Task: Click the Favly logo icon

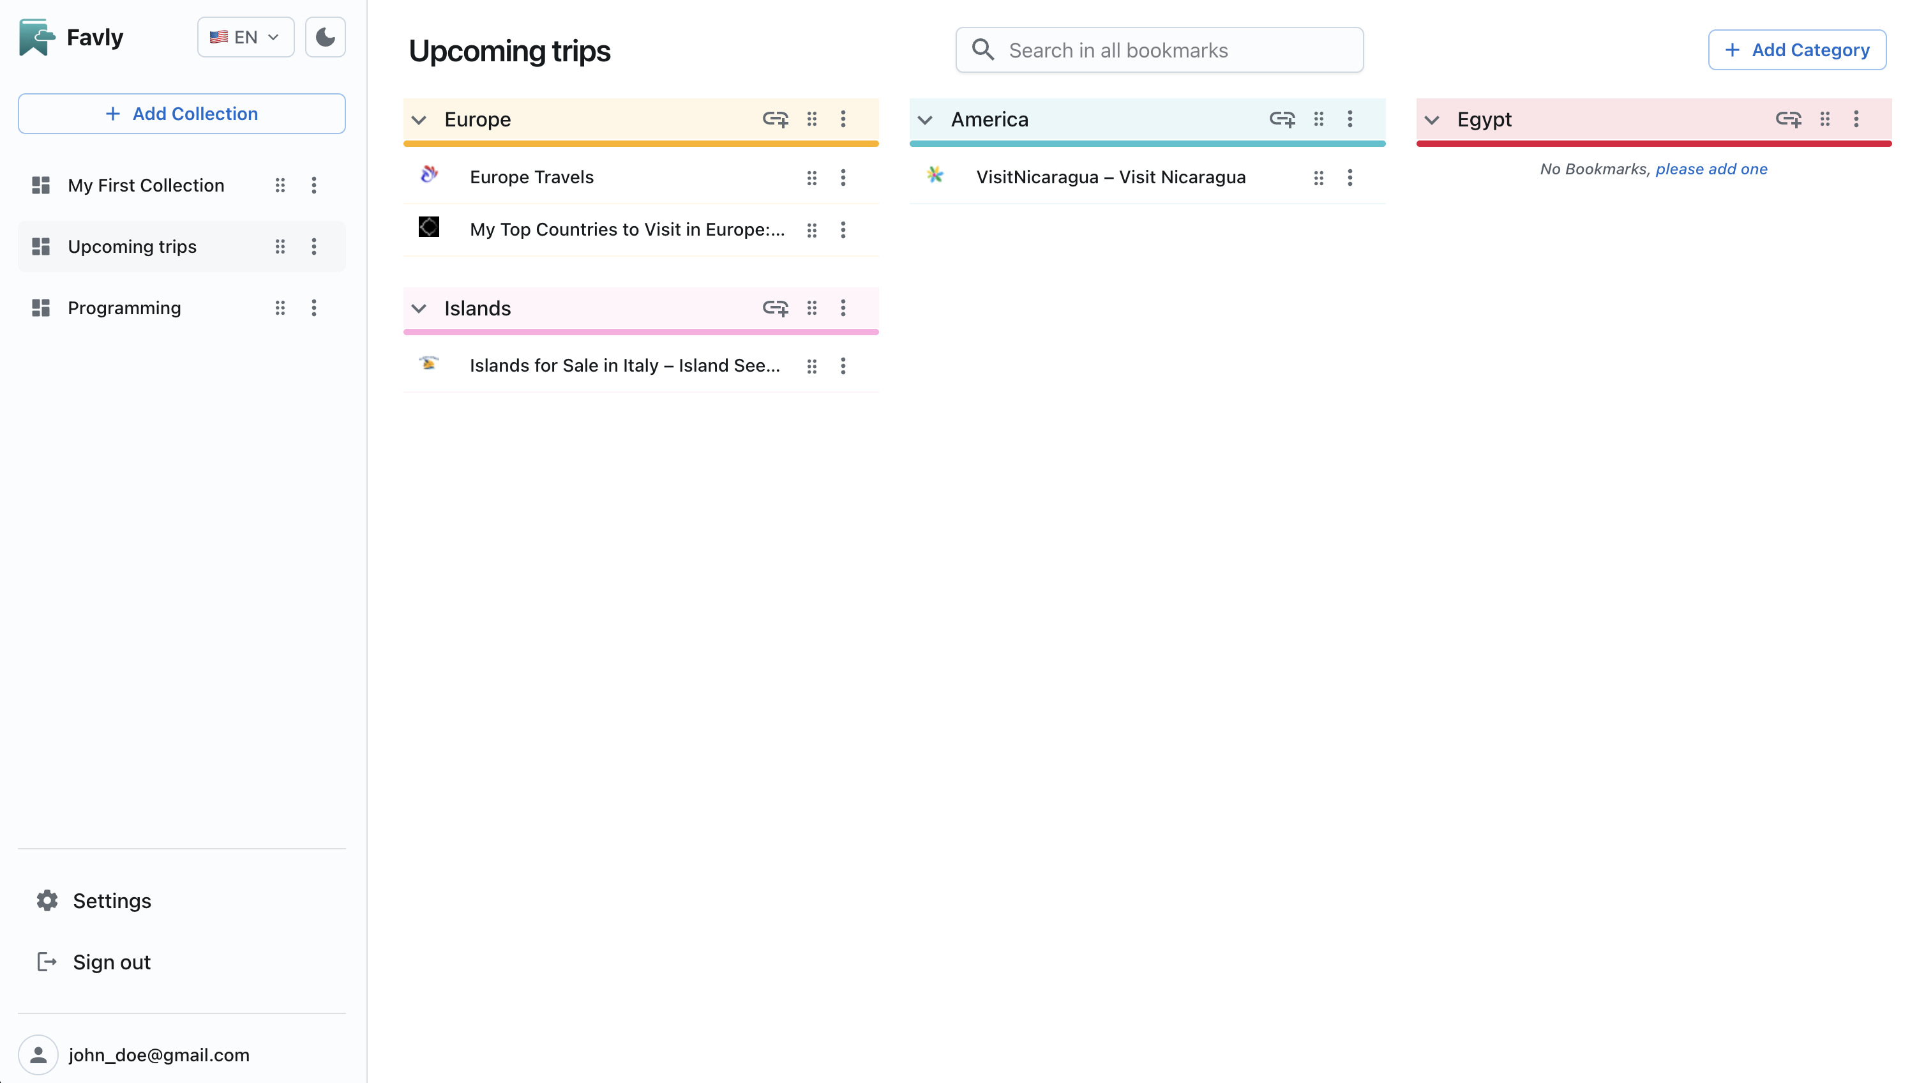Action: (36, 37)
